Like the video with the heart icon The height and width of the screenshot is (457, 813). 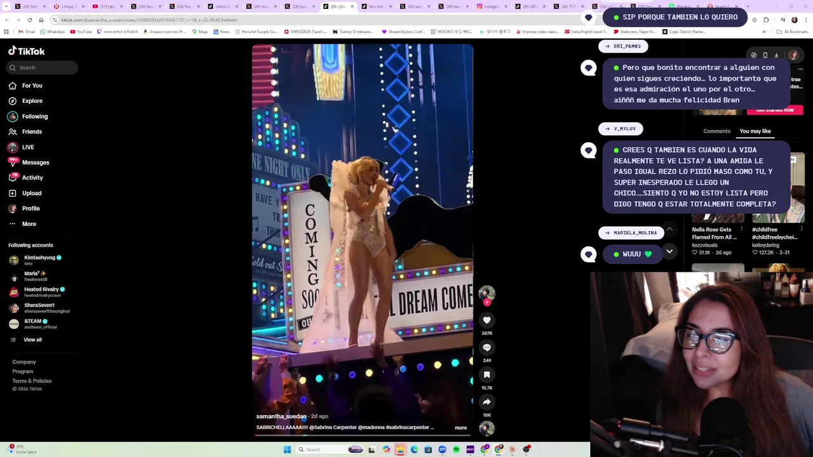(x=487, y=321)
